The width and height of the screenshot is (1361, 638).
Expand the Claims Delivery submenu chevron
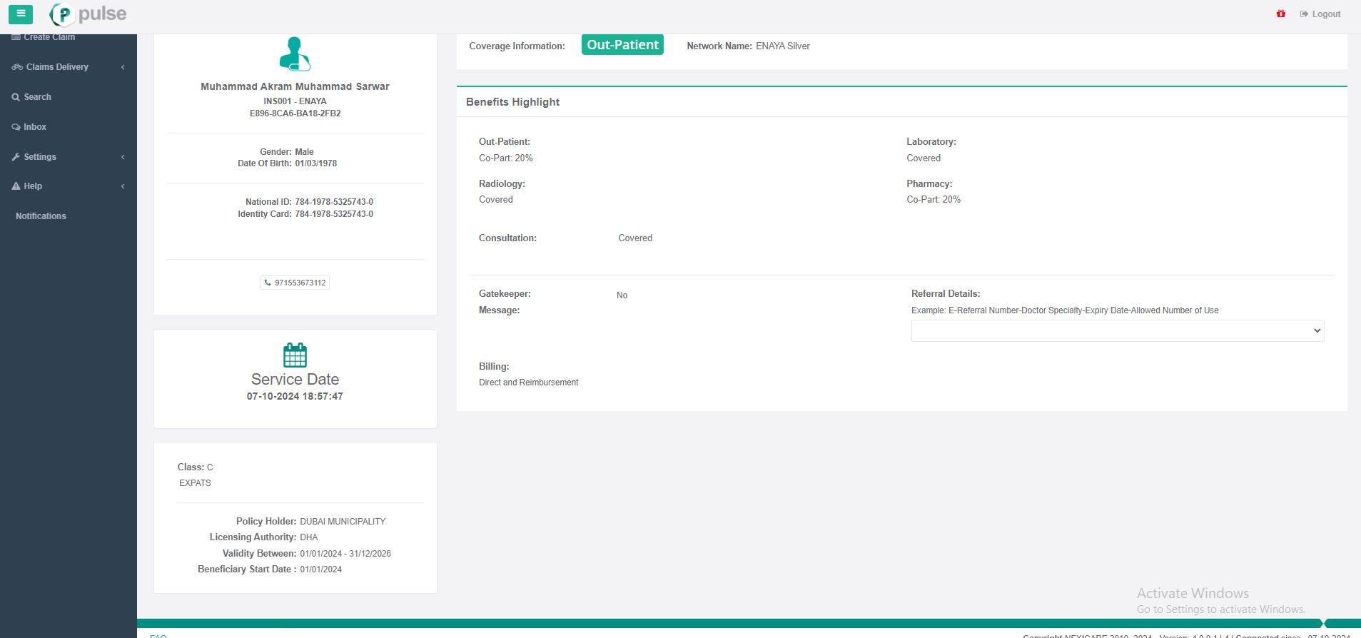[x=123, y=67]
